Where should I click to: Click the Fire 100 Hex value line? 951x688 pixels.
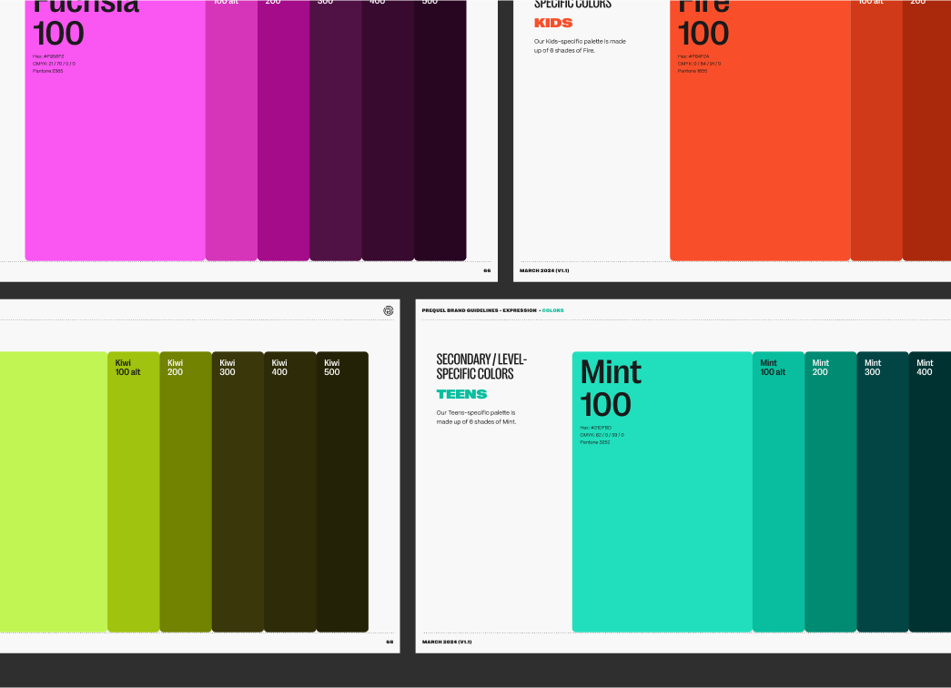coord(693,56)
